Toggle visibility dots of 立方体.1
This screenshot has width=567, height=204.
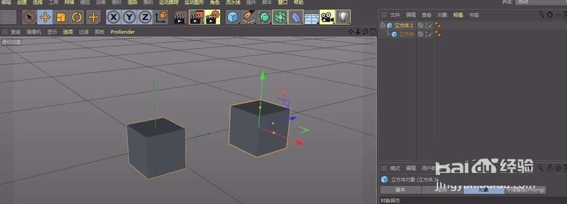click(426, 25)
